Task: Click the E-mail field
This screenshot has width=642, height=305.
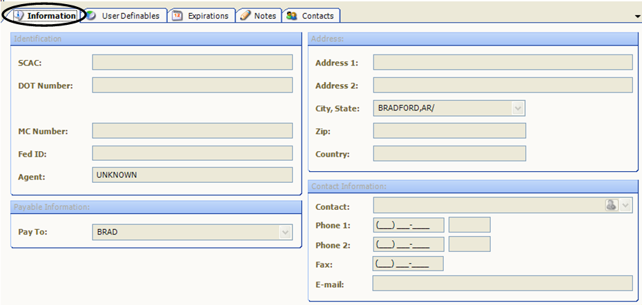Action: (x=503, y=284)
